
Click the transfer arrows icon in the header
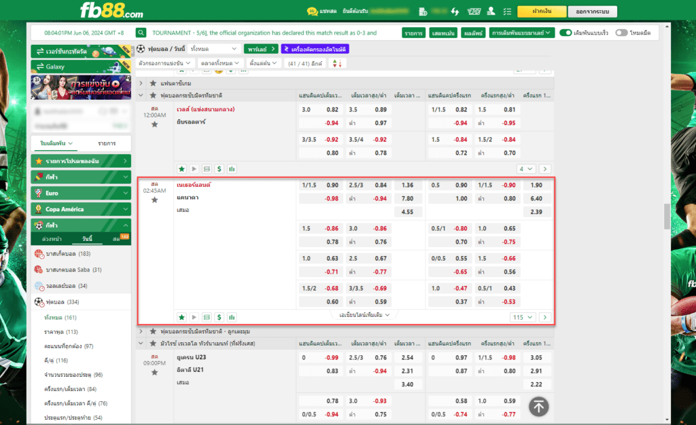pos(455,12)
